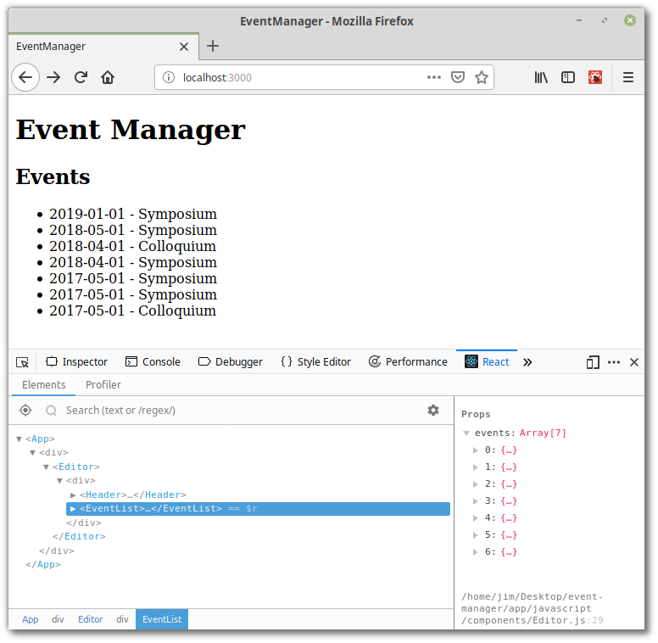Open the page actions ellipsis menu

pyautogui.click(x=433, y=77)
